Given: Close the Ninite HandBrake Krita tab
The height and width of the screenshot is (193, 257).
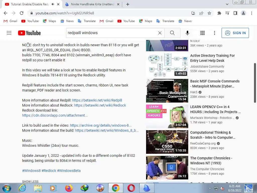Looking at the screenshot, I should 118,4.
